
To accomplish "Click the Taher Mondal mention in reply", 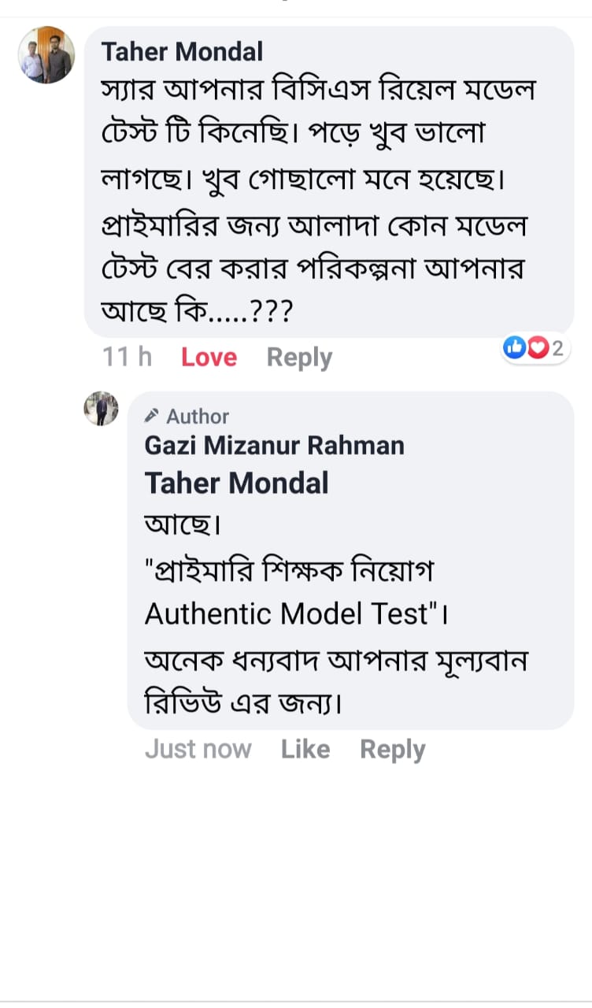I will coord(236,483).
